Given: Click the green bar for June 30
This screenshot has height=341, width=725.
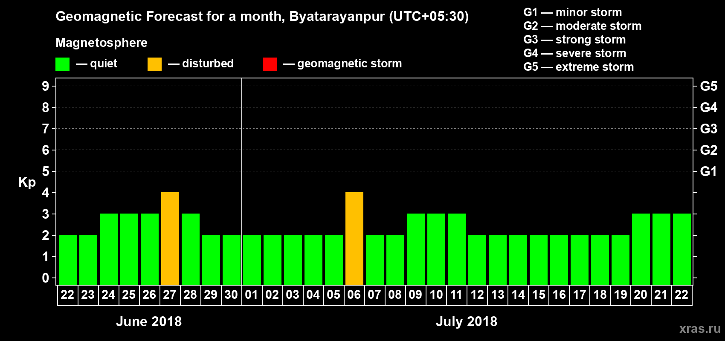Looking at the screenshot, I should tap(232, 260).
